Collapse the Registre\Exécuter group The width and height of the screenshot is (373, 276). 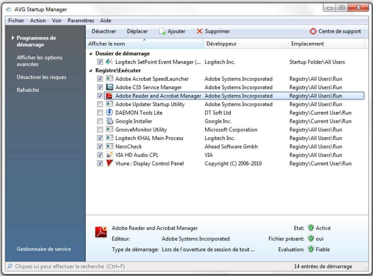point(91,70)
